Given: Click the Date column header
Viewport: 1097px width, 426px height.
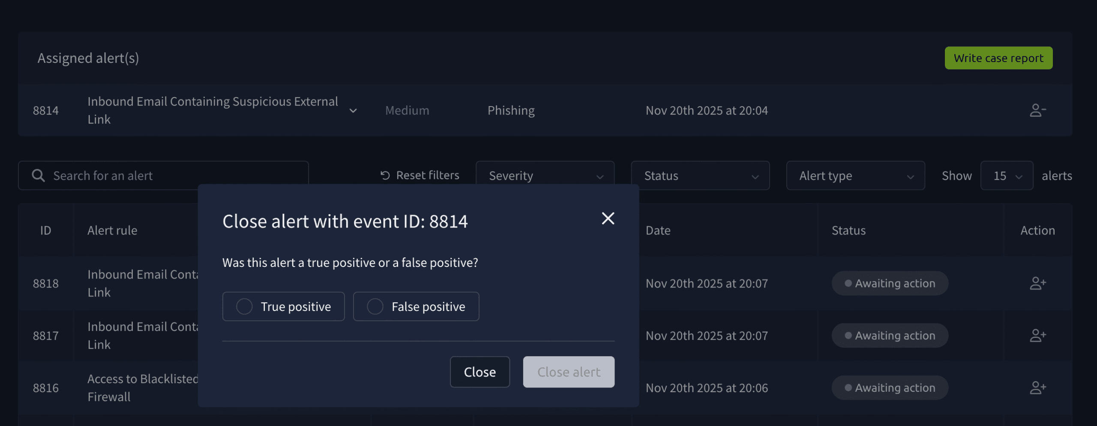Looking at the screenshot, I should coord(658,231).
